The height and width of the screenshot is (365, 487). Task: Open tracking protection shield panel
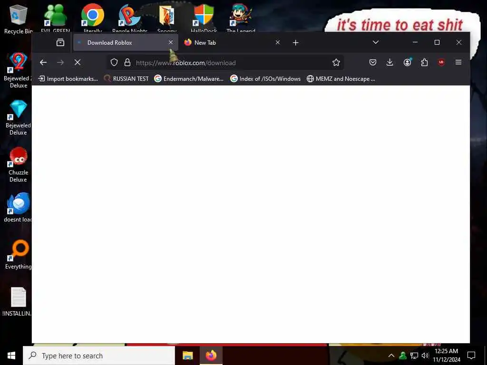coord(114,62)
